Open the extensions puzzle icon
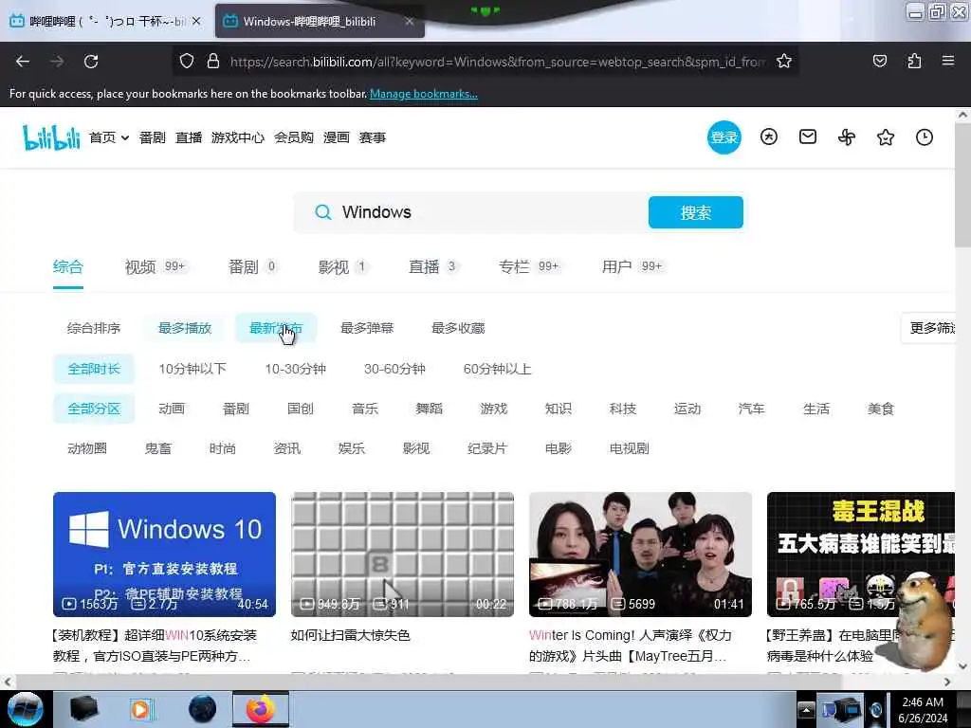The image size is (971, 728). point(914,61)
